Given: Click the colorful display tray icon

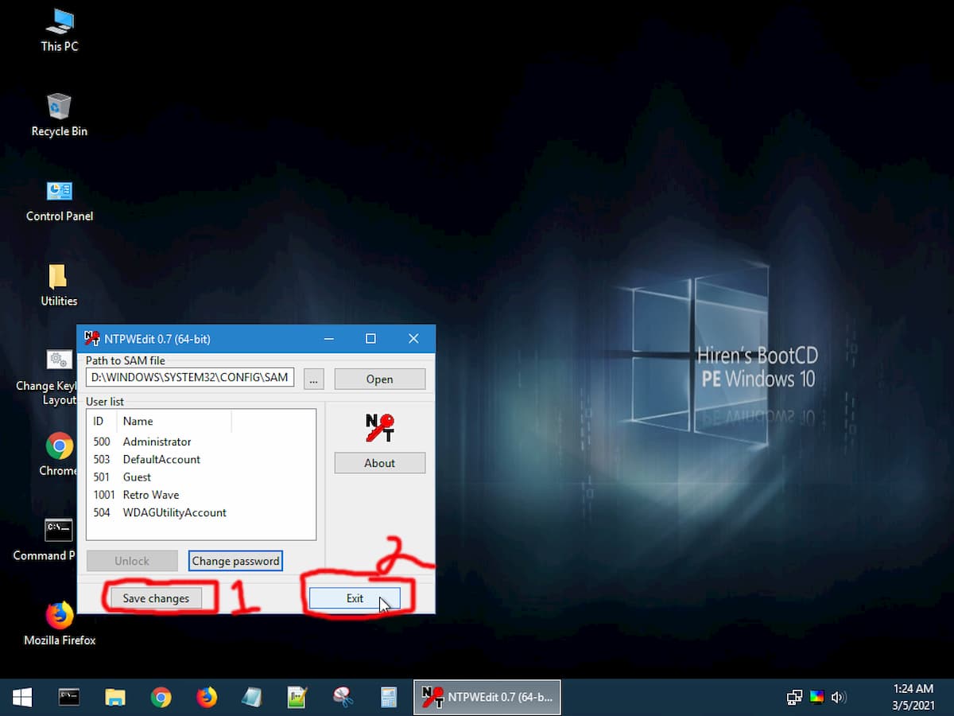Looking at the screenshot, I should coord(816,698).
